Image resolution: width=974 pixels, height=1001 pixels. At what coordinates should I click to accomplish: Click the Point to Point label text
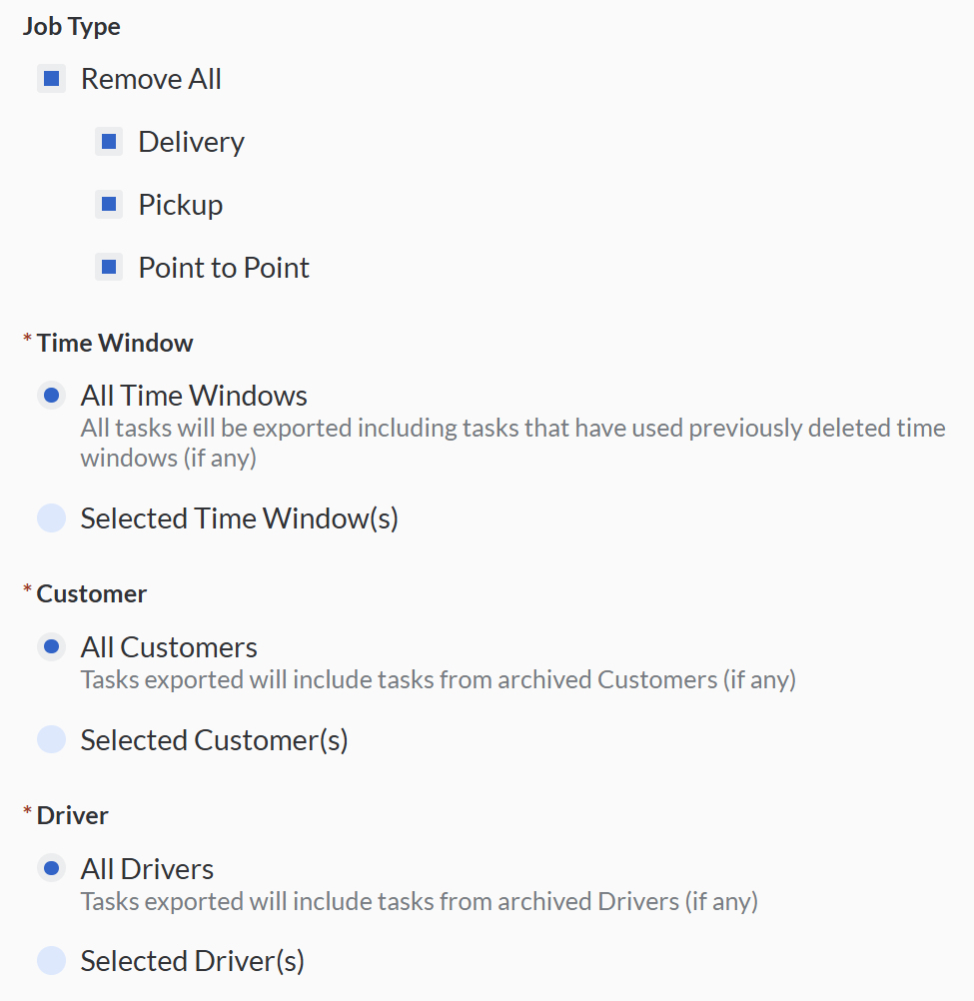pos(224,268)
